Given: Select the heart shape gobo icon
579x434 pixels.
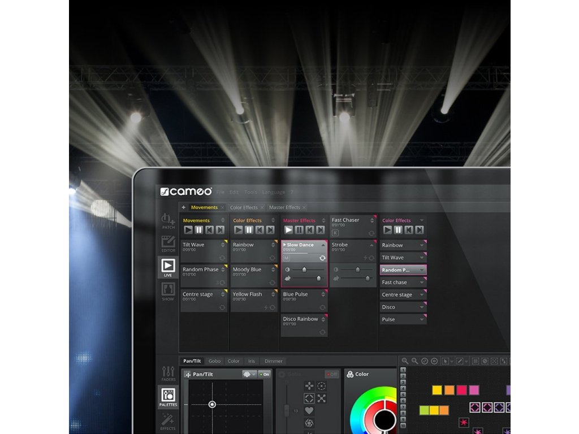Looking at the screenshot, I should (x=309, y=411).
